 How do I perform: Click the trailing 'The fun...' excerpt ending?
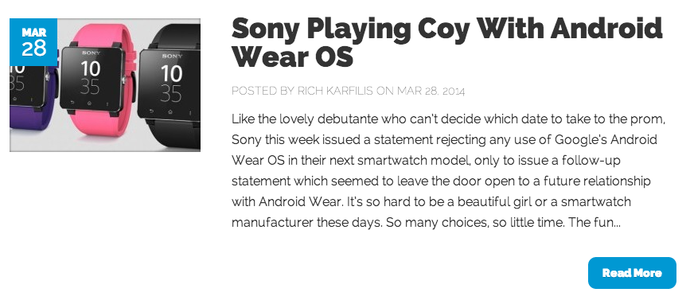click(594, 223)
